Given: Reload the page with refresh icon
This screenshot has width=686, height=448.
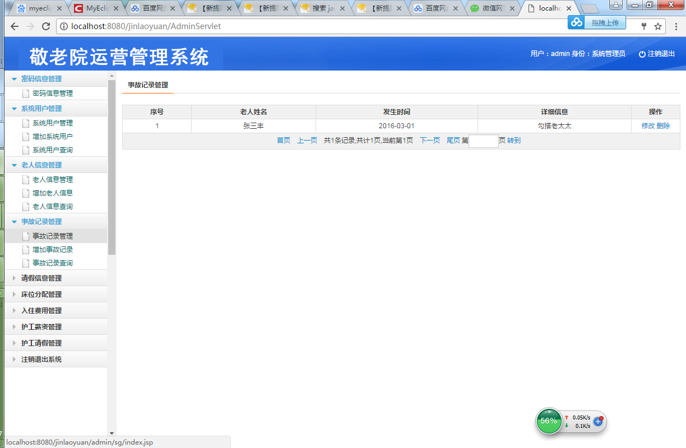Looking at the screenshot, I should click(x=47, y=26).
